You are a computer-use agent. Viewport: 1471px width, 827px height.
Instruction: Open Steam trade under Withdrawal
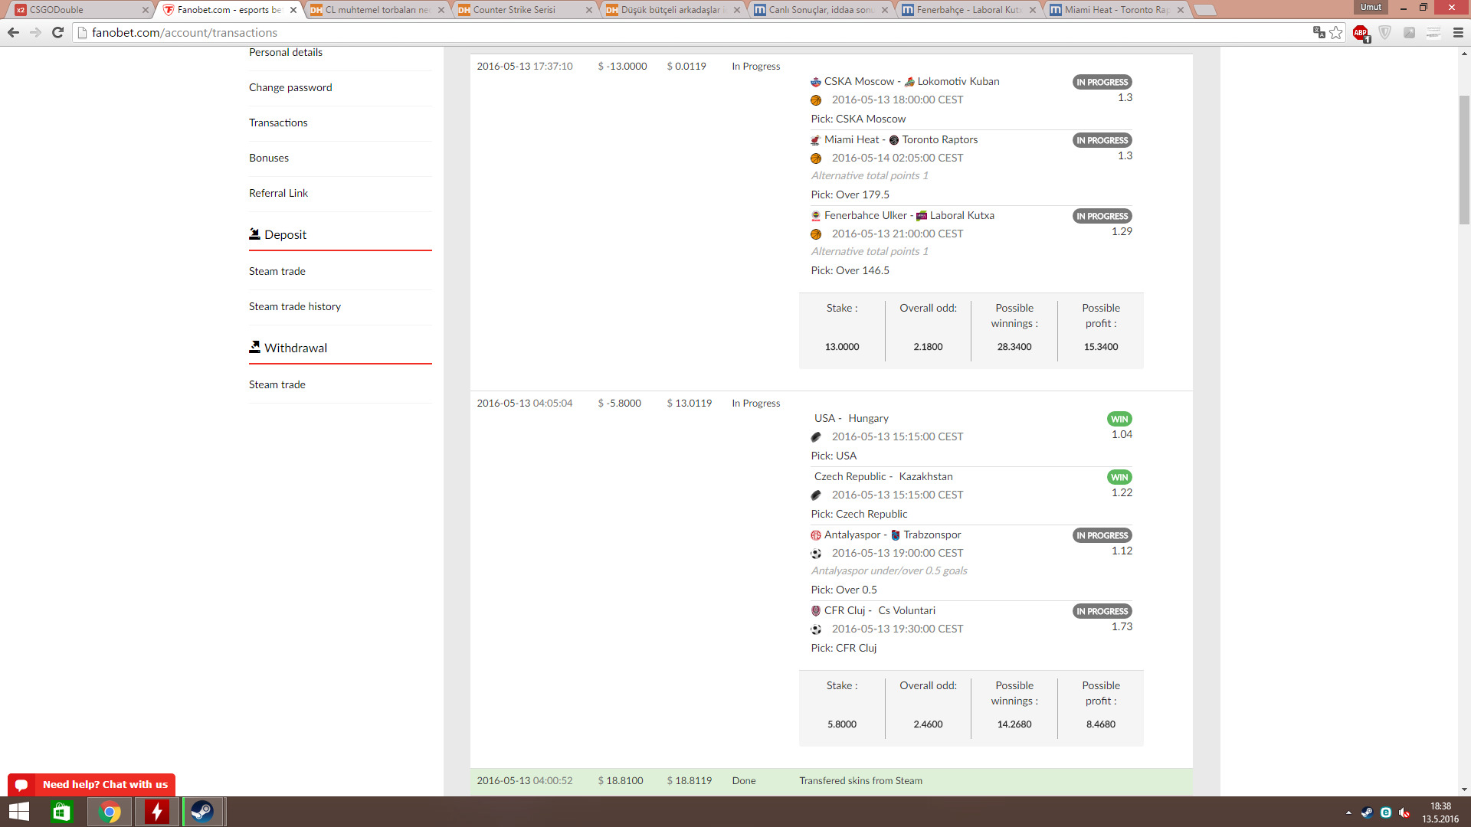(x=277, y=384)
